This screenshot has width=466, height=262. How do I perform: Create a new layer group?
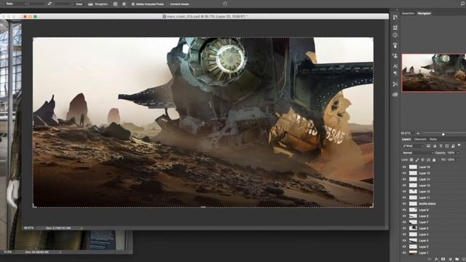(x=457, y=259)
